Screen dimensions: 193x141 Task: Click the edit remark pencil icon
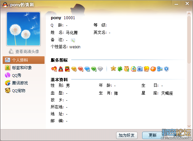pyautogui.click(x=73, y=40)
